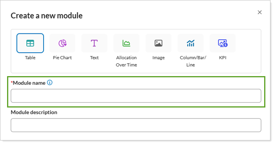Focus the Module name input field
This screenshot has width=274, height=144.
(x=136, y=96)
